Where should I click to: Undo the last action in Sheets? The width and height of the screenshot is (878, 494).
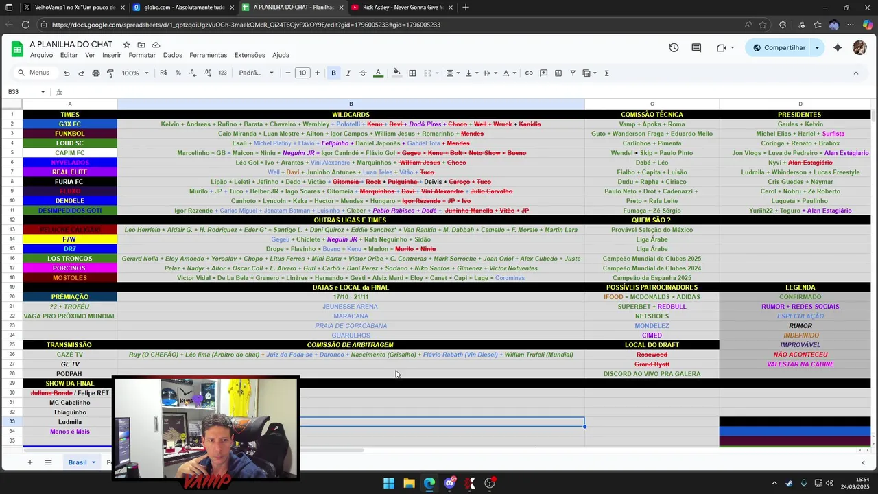click(67, 73)
